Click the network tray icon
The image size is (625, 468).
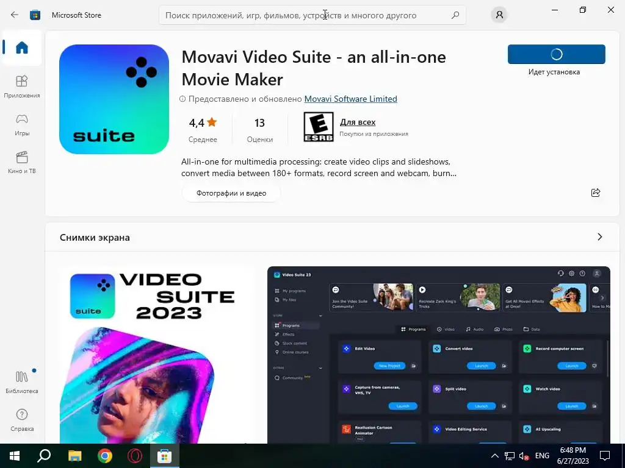(510, 456)
